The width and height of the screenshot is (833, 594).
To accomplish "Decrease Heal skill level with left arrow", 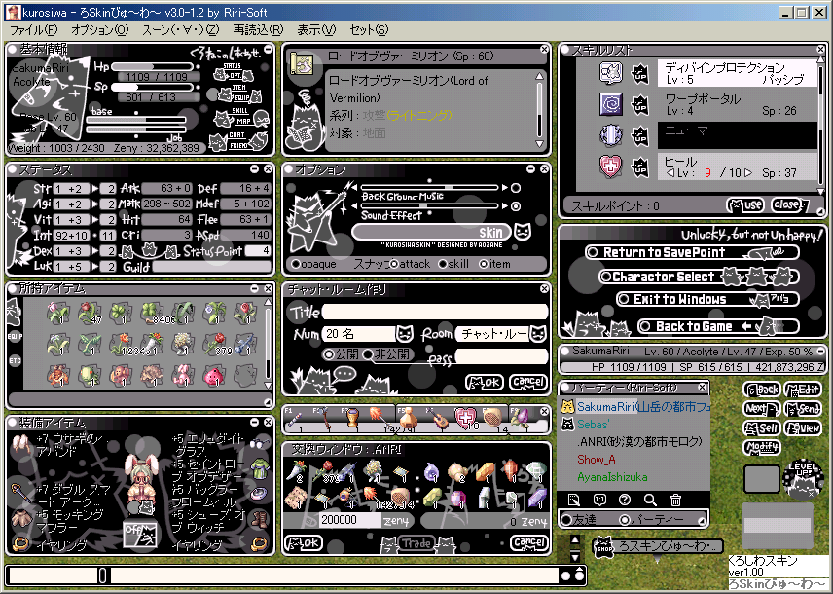I will pos(670,172).
